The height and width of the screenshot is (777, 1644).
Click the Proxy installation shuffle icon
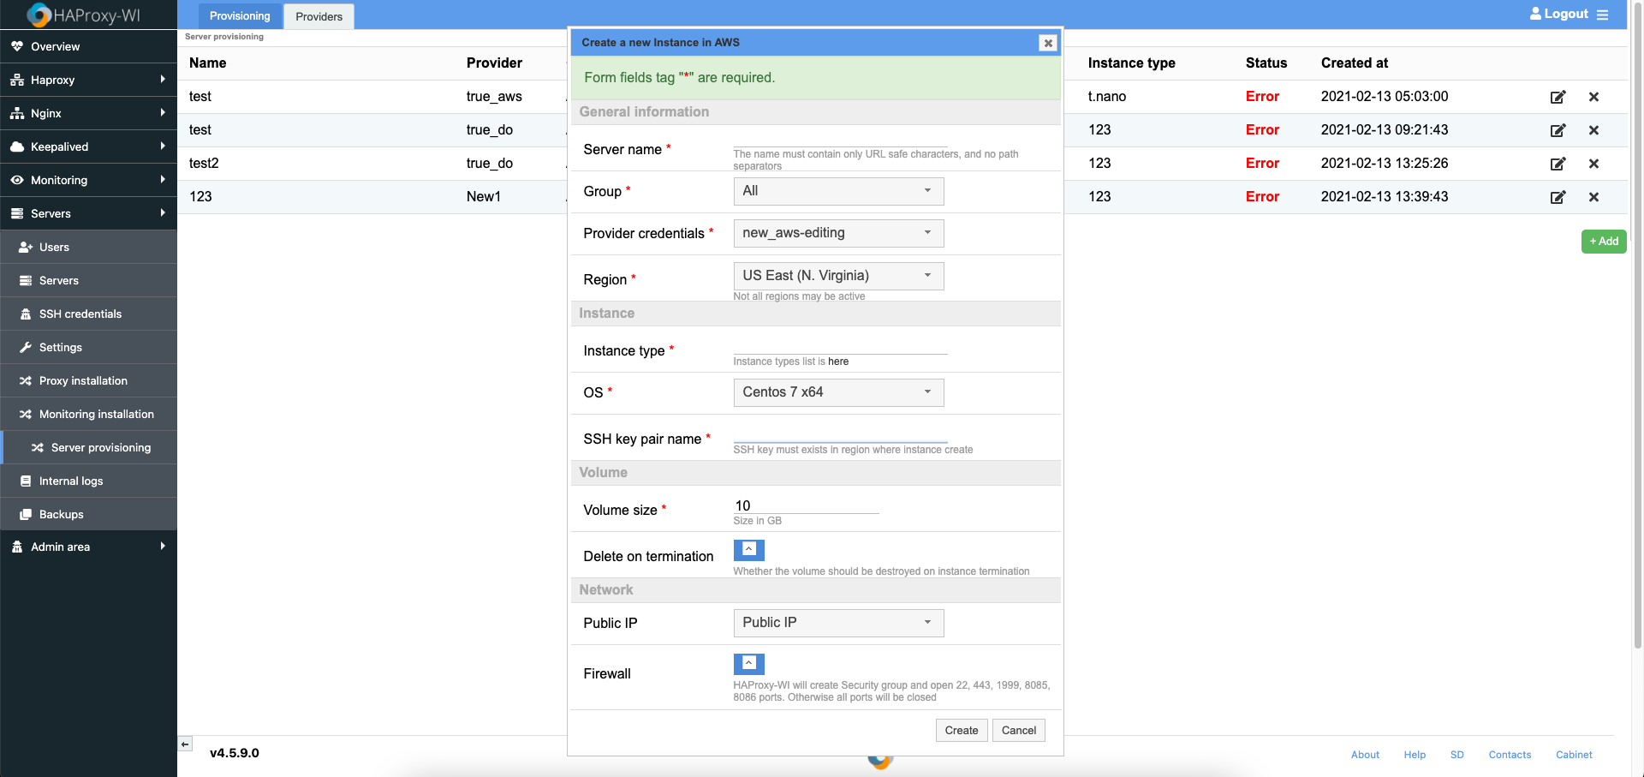[26, 380]
